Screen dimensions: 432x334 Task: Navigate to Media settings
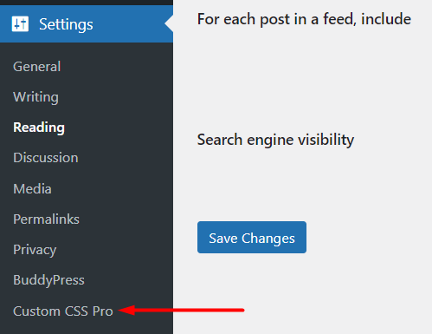32,189
